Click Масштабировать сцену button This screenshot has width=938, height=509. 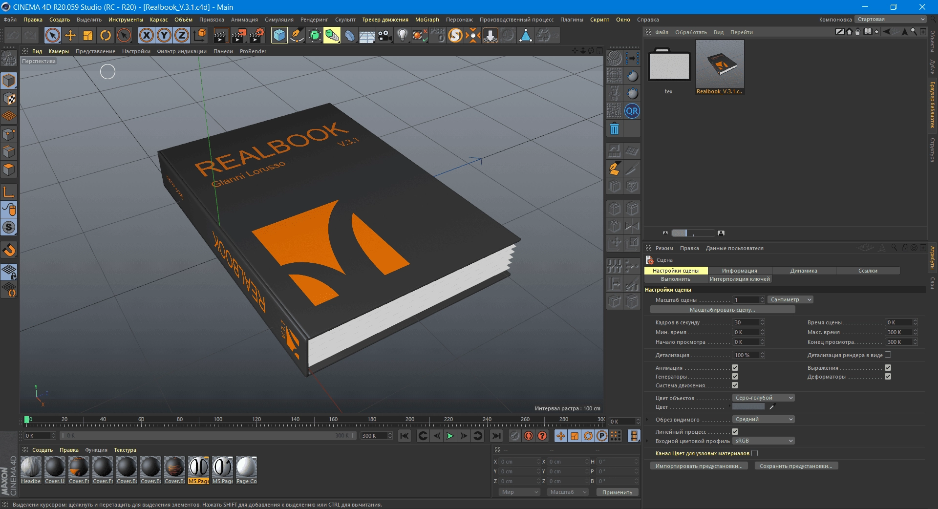(723, 310)
